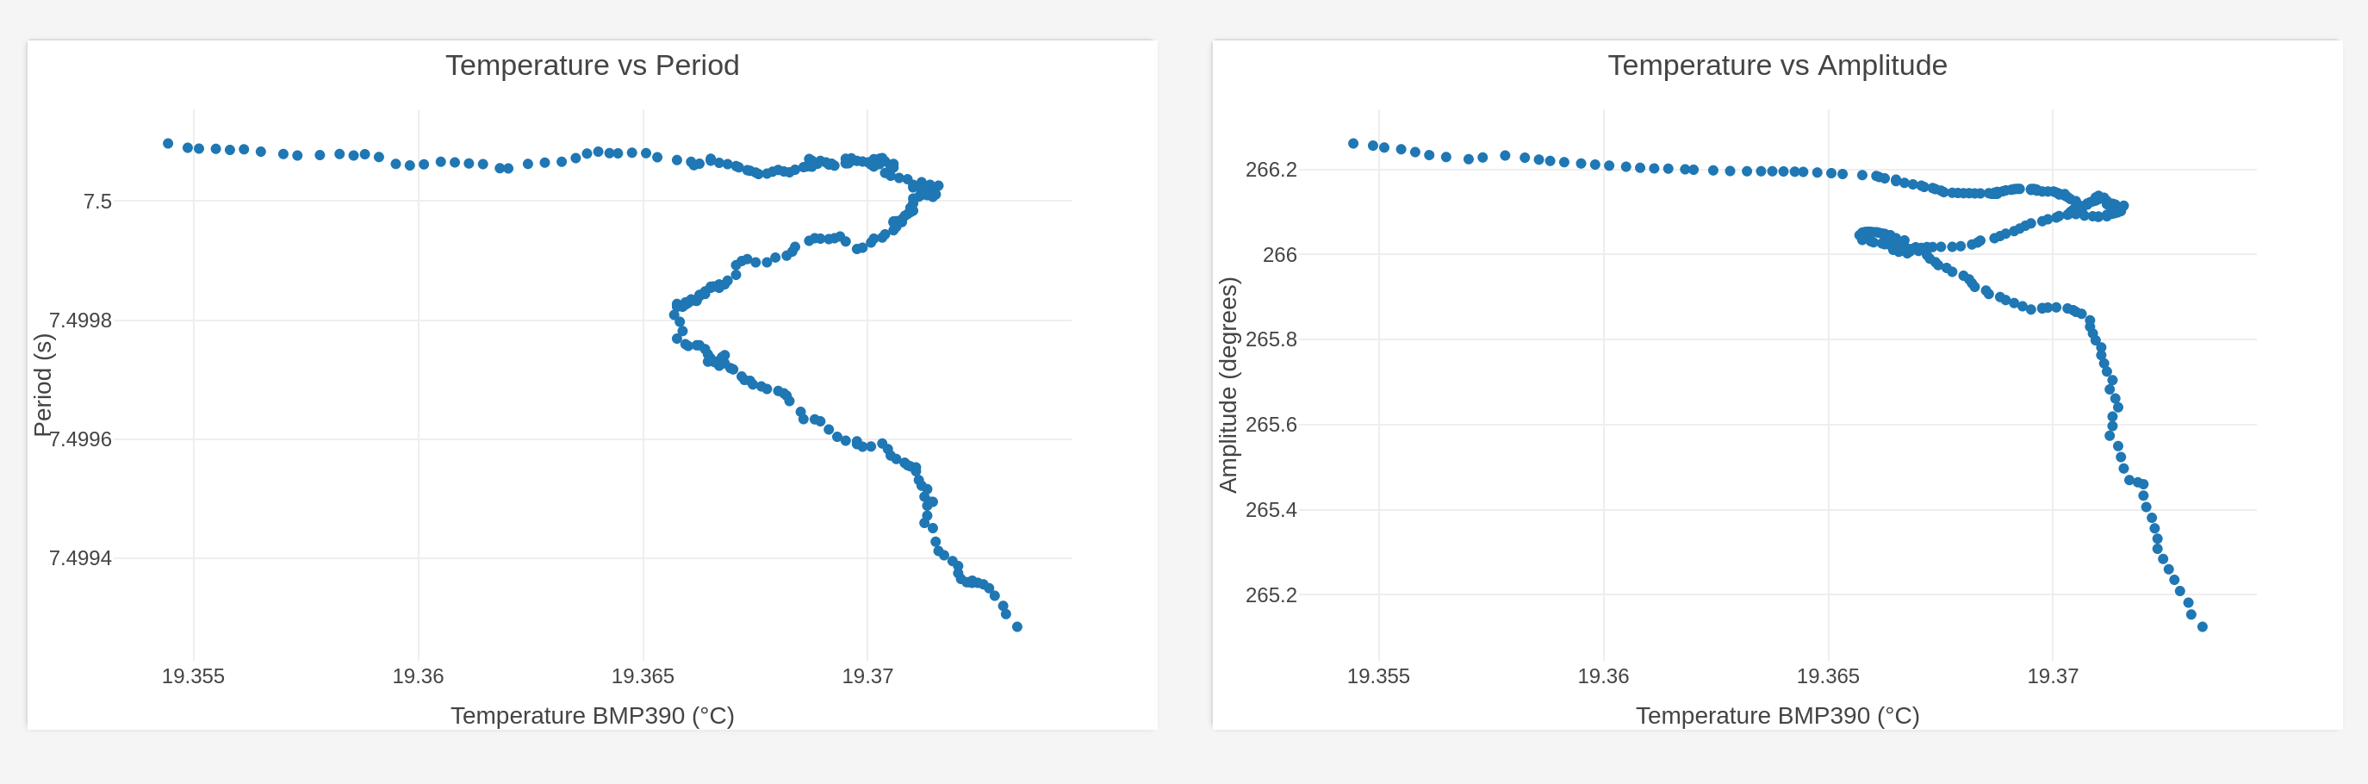Click the 266.2 tick on Amplitude axis
Image resolution: width=2368 pixels, height=784 pixels.
point(1271,170)
